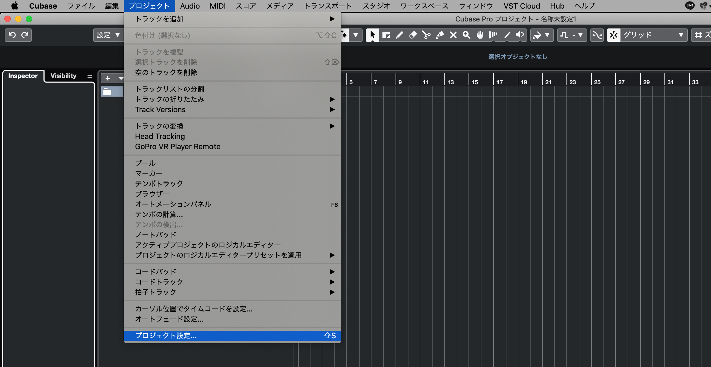Open Inspector tab settings equals icon
Screen dimensions: 711x367
coord(89,77)
